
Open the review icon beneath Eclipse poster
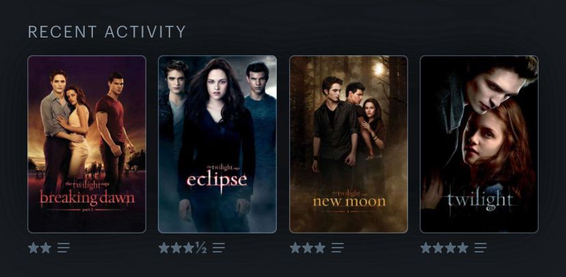pos(218,248)
